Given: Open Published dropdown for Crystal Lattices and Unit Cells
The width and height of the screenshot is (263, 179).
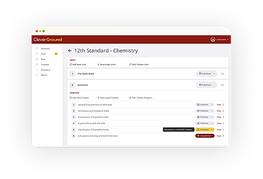Looking at the screenshot, I should coord(205,123).
